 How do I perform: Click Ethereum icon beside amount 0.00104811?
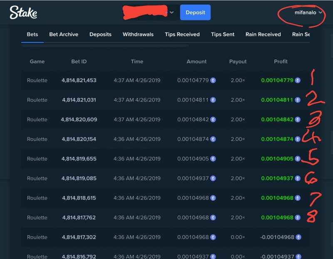213,100
